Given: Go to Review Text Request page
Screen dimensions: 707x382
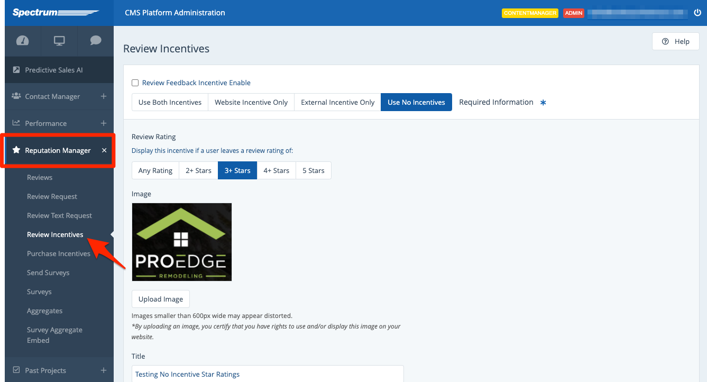Looking at the screenshot, I should (59, 215).
